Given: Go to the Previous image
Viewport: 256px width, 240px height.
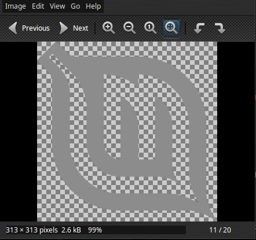Looking at the screenshot, I should coord(29,28).
